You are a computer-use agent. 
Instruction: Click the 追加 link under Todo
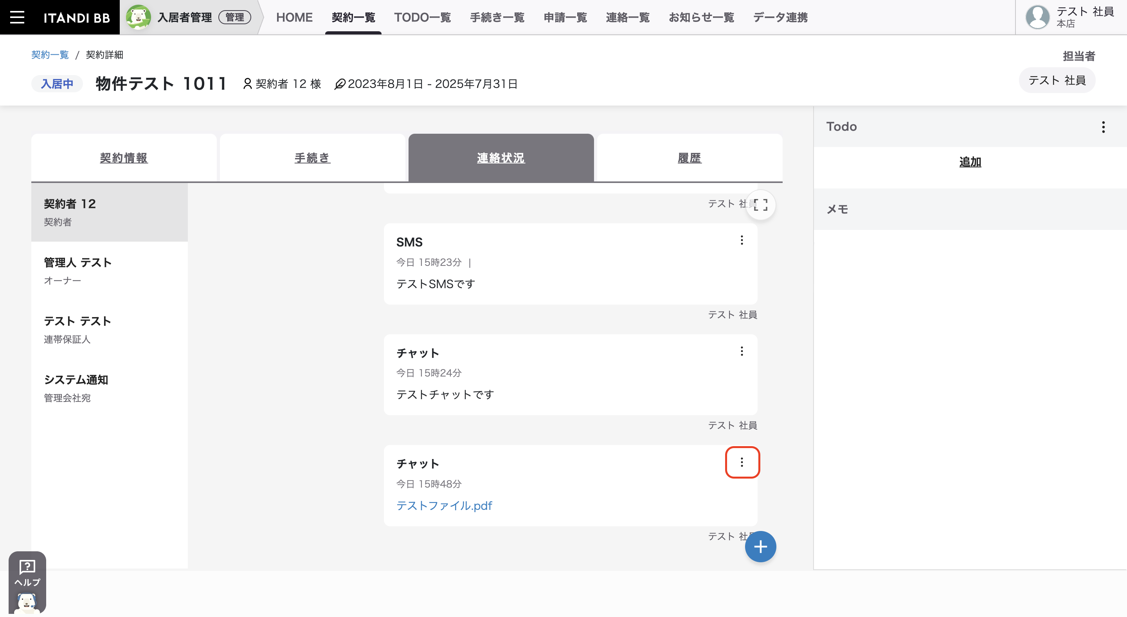[x=970, y=162]
